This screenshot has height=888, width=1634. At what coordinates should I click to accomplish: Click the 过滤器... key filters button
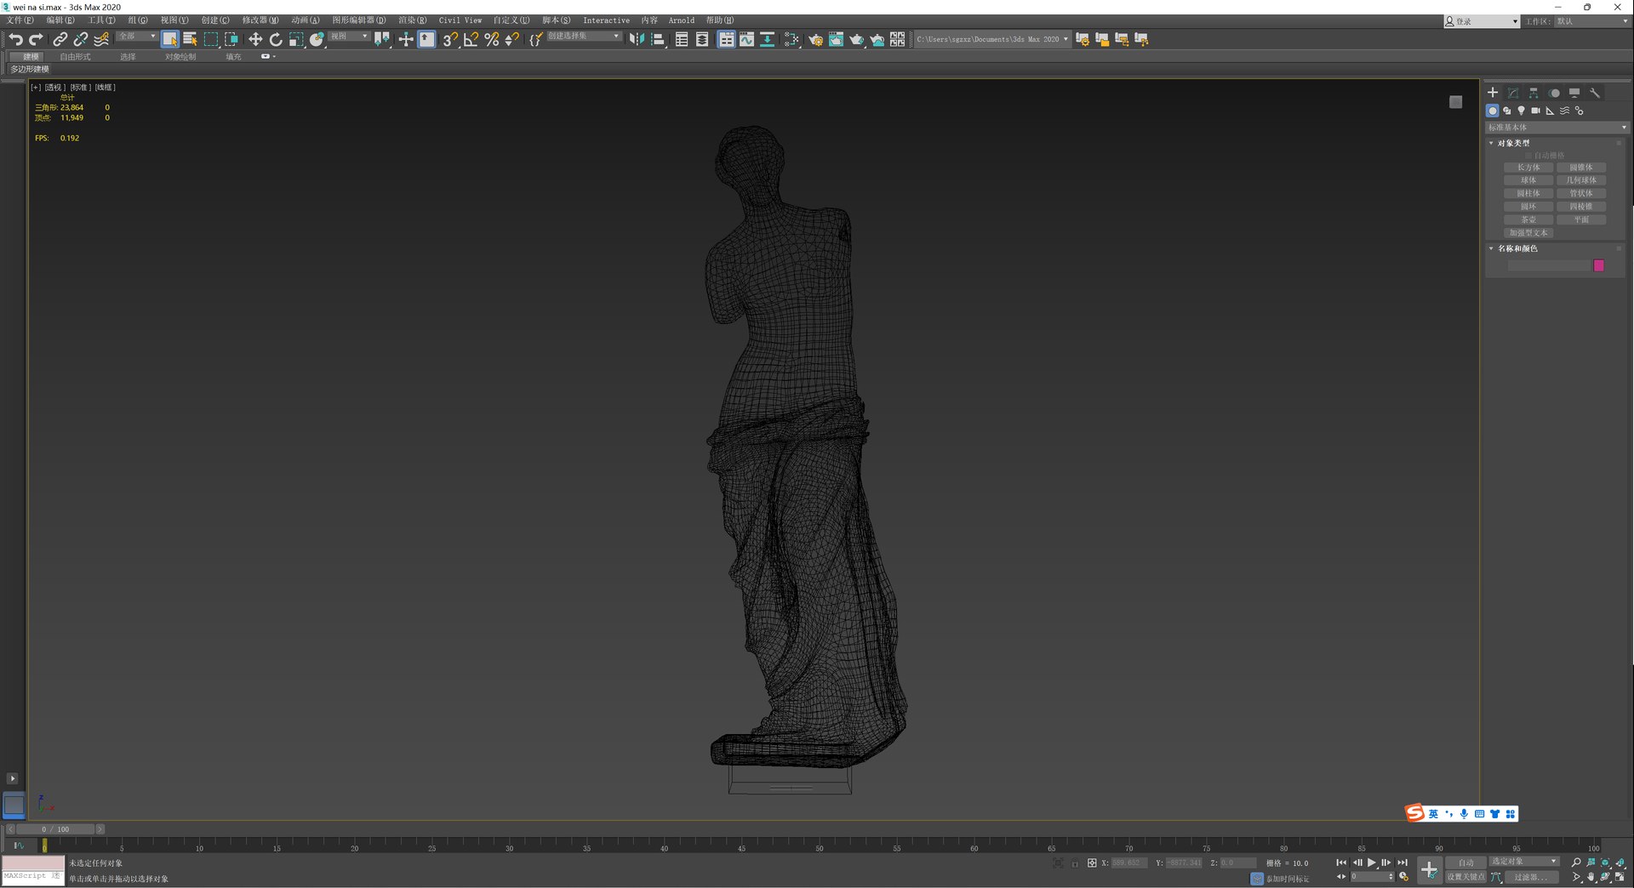(1530, 877)
